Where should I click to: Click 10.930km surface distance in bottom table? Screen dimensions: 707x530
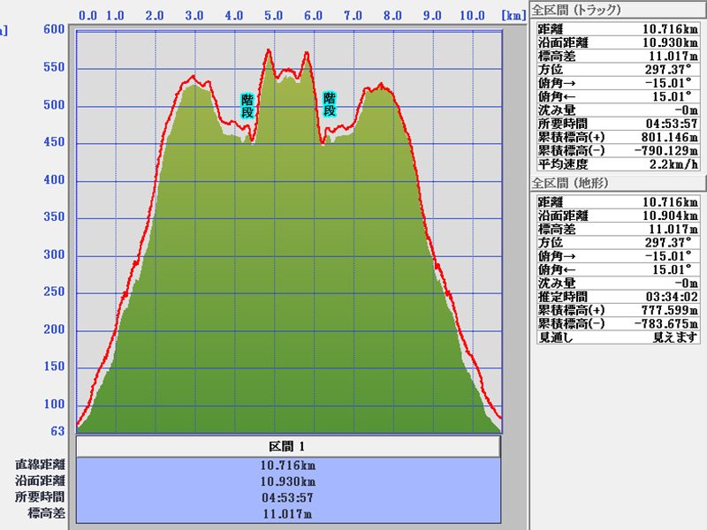288,481
